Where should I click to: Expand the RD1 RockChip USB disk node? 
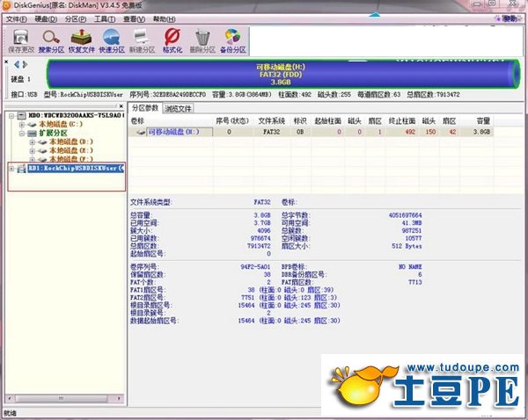[10, 167]
